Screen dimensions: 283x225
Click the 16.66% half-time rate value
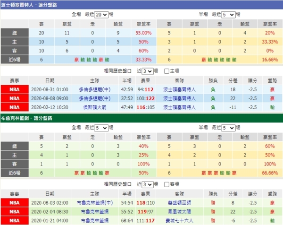pyautogui.click(x=270, y=60)
